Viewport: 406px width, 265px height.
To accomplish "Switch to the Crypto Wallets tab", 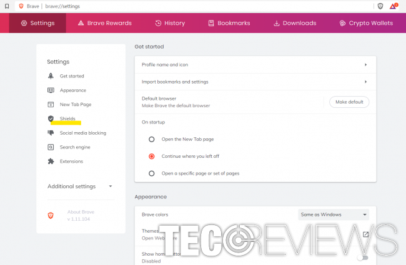I will (x=366, y=23).
